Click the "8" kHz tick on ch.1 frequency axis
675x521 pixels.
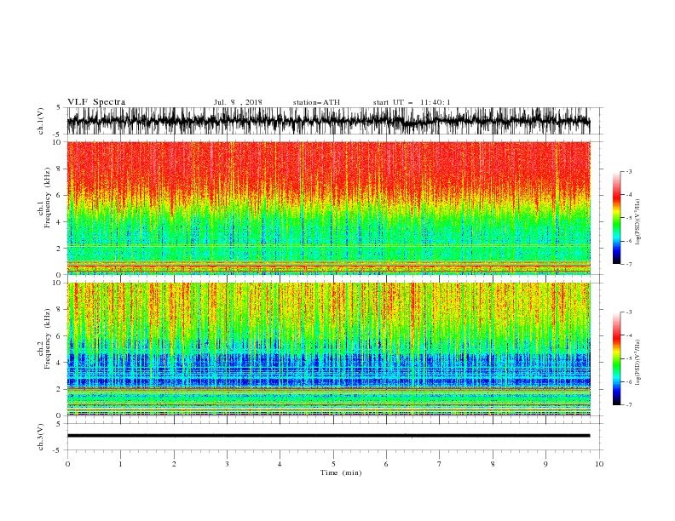coord(59,169)
